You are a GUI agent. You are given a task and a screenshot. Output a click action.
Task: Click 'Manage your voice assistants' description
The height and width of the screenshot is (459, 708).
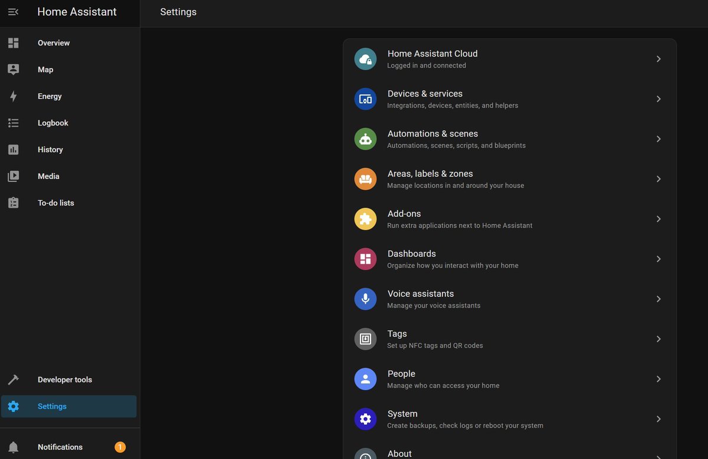click(x=434, y=306)
